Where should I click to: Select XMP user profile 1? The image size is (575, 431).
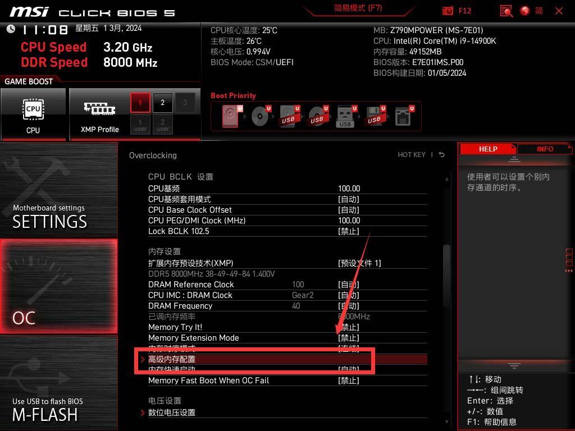[x=140, y=125]
